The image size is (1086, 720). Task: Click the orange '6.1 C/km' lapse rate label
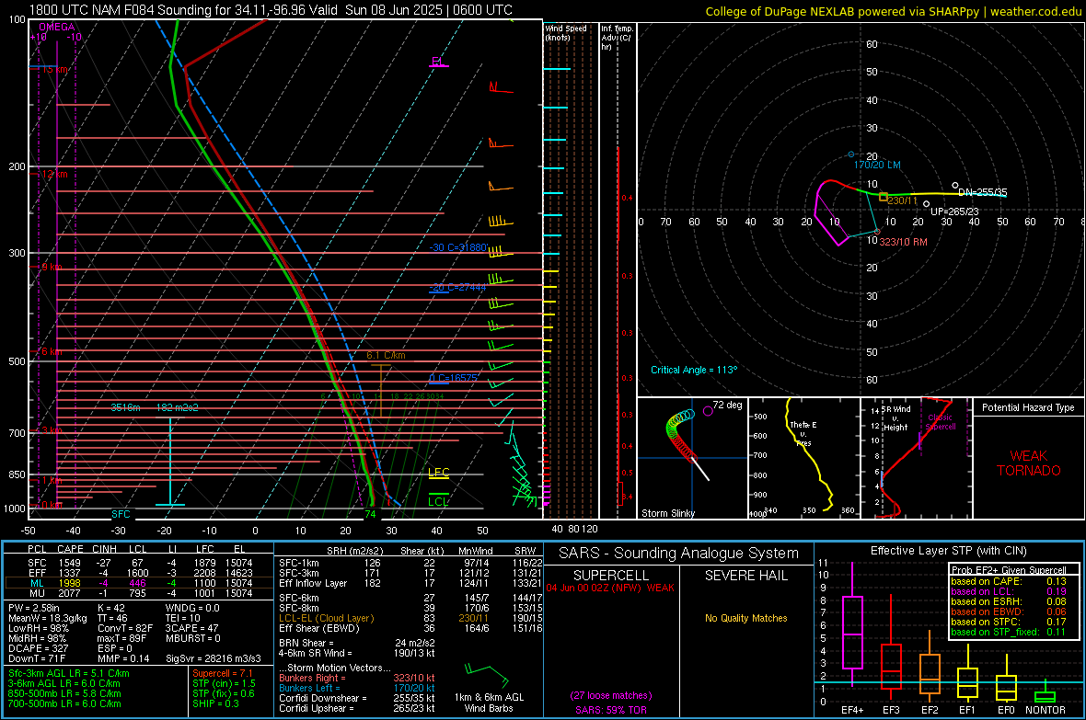click(x=386, y=355)
